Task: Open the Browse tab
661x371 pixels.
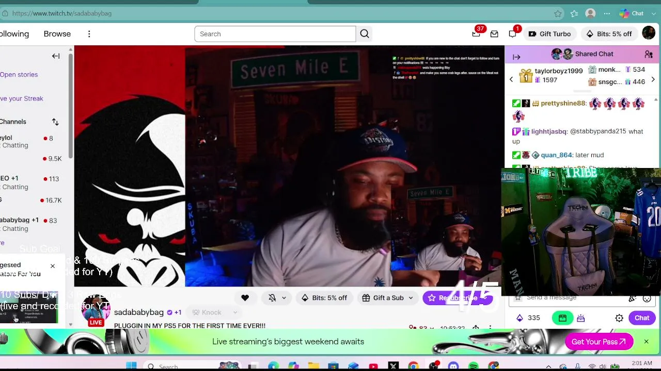Action: (57, 34)
